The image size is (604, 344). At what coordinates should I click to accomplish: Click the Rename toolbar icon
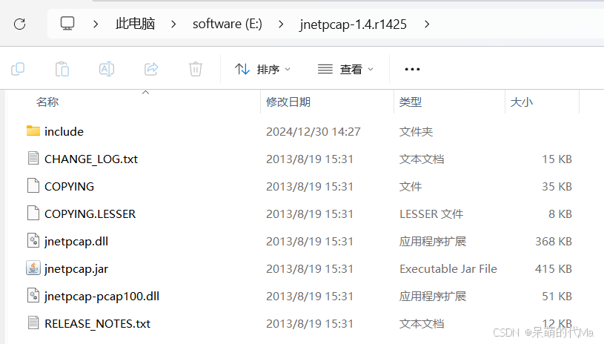(x=106, y=70)
